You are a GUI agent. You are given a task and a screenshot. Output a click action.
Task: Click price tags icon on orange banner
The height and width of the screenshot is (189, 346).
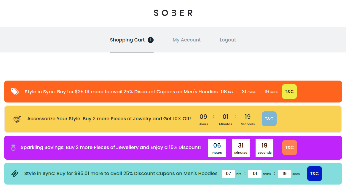[x=15, y=92]
